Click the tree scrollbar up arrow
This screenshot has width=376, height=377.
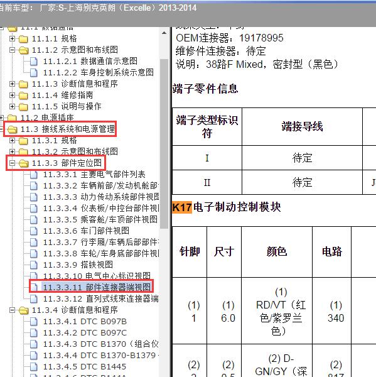pos(164,33)
